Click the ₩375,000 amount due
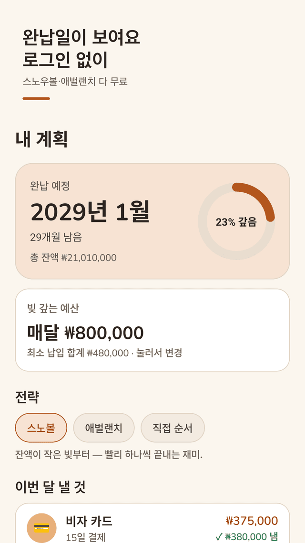The height and width of the screenshot is (543, 305). pyautogui.click(x=252, y=521)
